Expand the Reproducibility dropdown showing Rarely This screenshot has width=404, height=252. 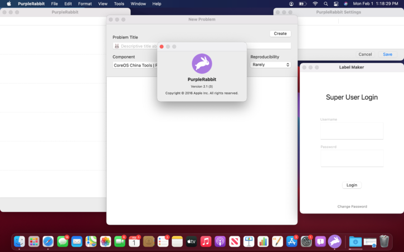(x=270, y=65)
